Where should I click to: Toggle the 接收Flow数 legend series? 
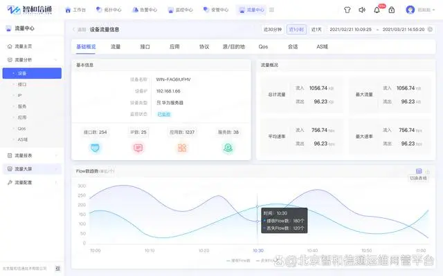[x=238, y=261]
